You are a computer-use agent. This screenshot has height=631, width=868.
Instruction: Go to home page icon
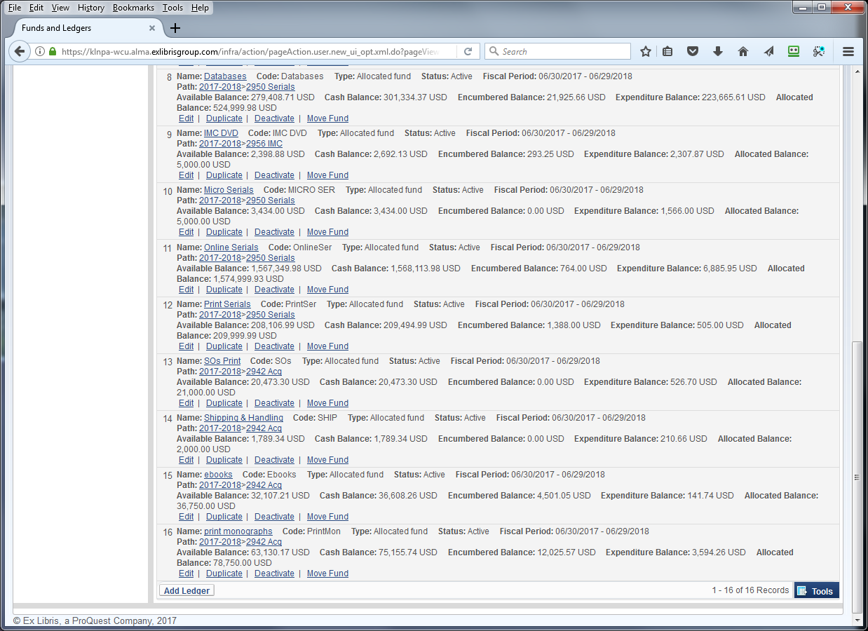coord(743,51)
